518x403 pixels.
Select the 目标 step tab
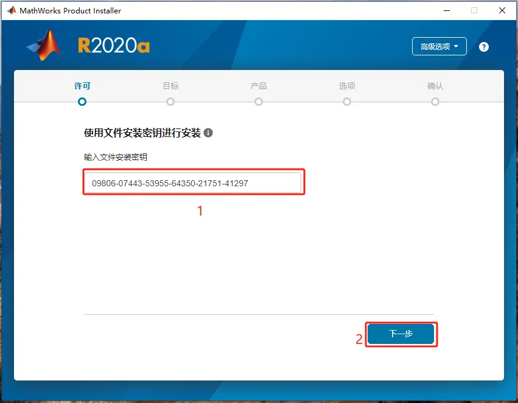point(171,86)
